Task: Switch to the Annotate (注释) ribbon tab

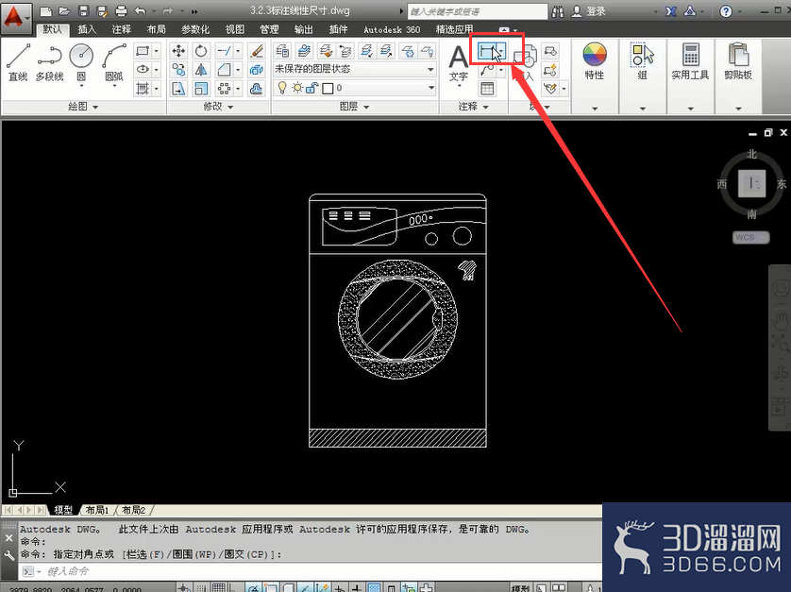Action: (122, 30)
